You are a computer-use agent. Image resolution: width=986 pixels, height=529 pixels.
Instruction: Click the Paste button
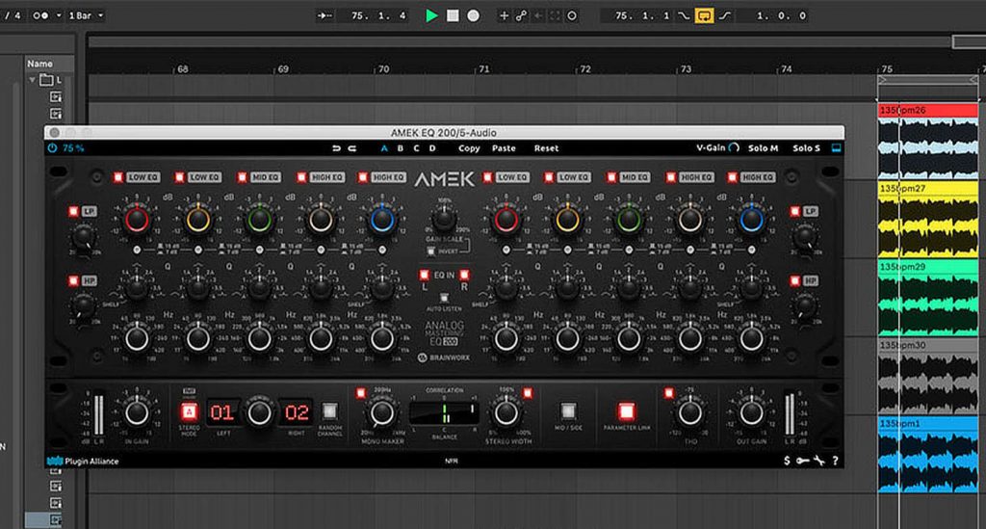[x=504, y=148]
